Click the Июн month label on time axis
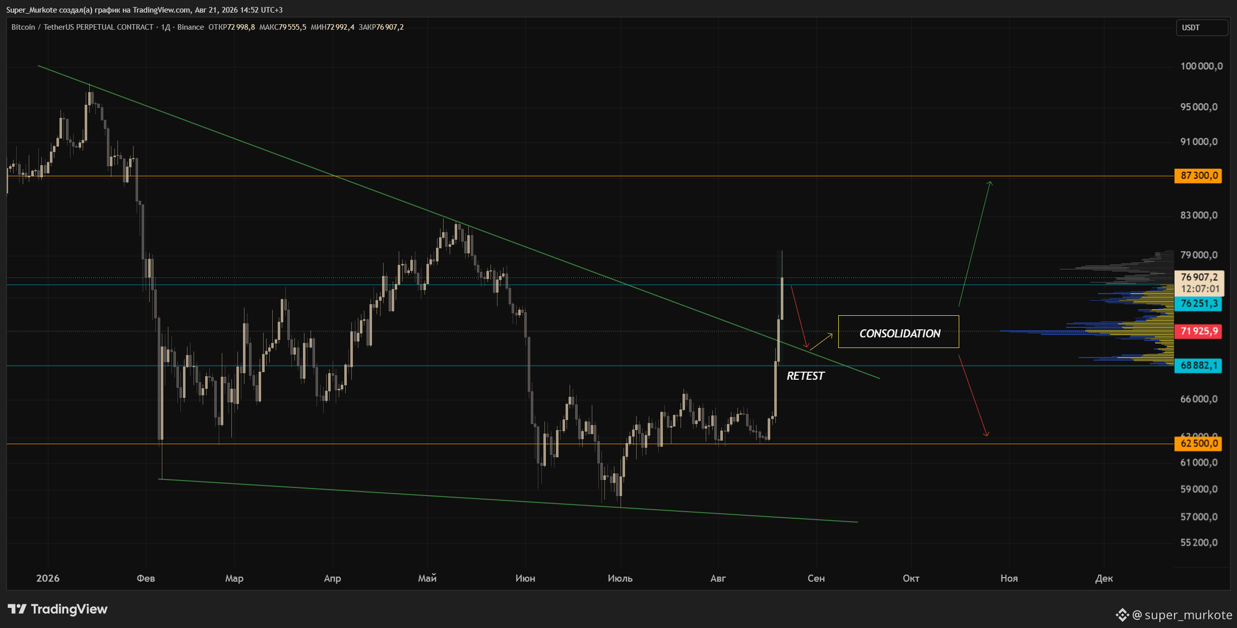Image resolution: width=1237 pixels, height=628 pixels. point(525,579)
